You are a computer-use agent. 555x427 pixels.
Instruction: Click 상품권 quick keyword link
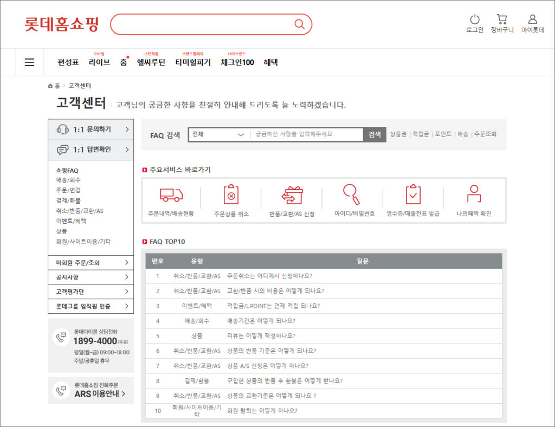(398, 134)
